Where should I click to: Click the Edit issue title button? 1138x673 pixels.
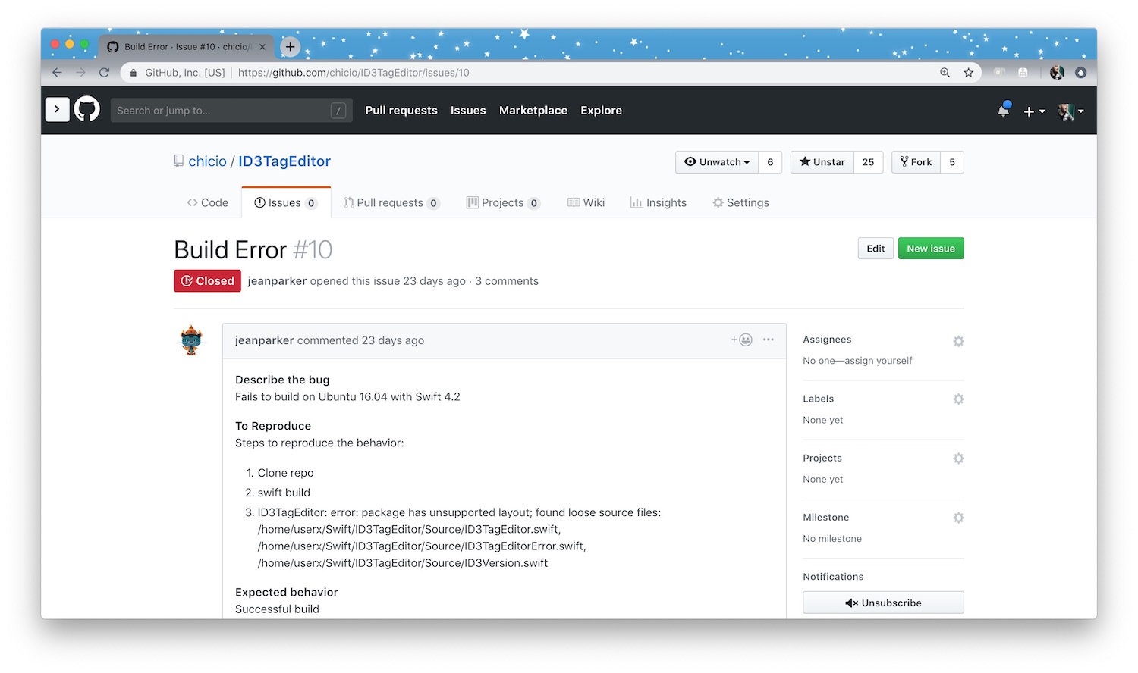[x=876, y=249]
